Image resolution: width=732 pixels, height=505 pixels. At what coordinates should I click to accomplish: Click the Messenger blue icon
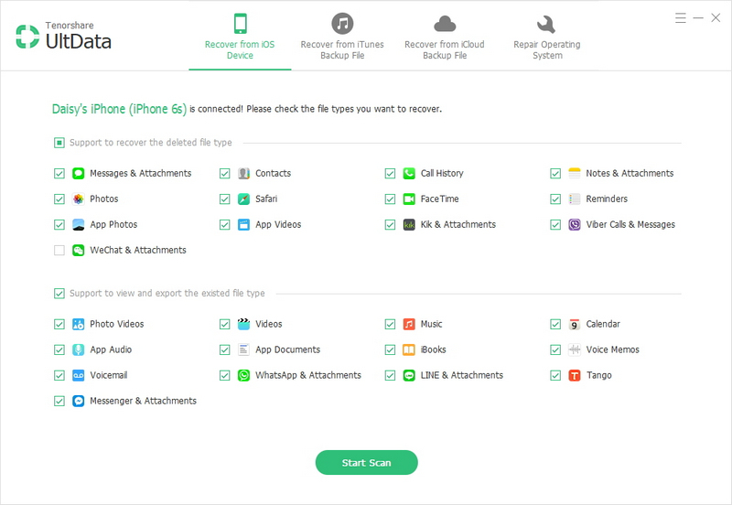(78, 402)
